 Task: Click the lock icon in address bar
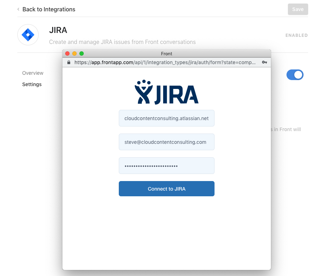click(x=69, y=62)
